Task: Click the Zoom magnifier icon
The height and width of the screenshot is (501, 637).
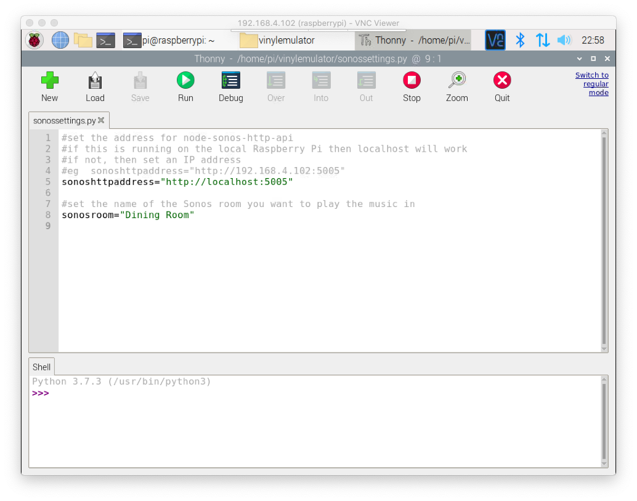Action: [457, 81]
